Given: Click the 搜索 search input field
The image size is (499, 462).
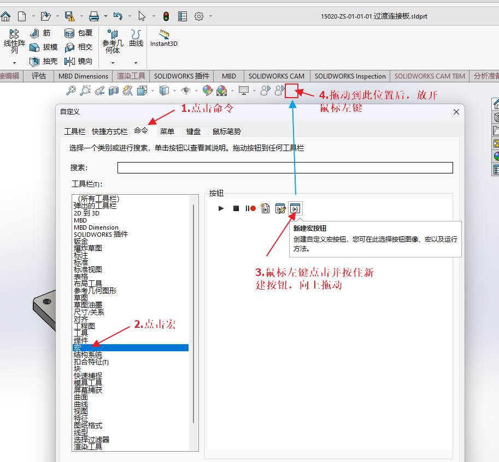Looking at the screenshot, I should click(285, 168).
